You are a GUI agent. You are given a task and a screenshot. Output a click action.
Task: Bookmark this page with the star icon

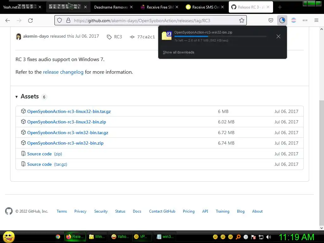(241, 20)
